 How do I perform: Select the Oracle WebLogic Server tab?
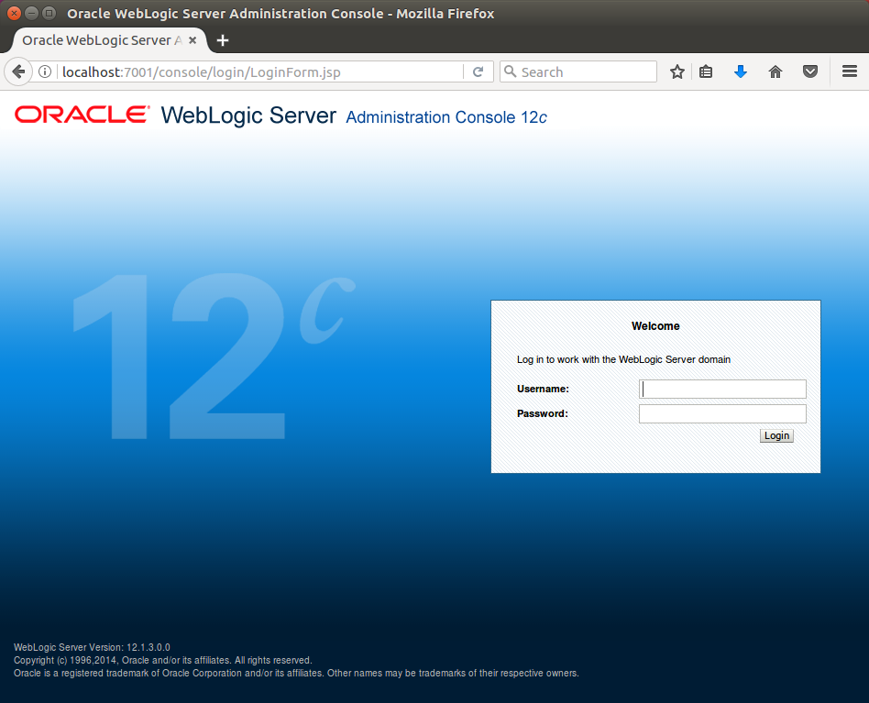pyautogui.click(x=110, y=40)
